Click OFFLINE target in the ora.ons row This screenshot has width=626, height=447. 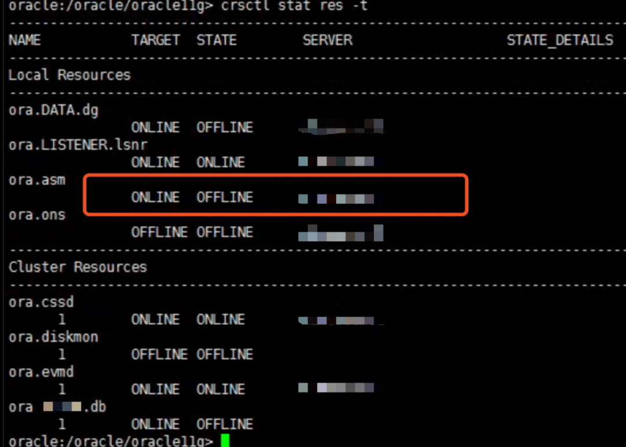pos(159,232)
